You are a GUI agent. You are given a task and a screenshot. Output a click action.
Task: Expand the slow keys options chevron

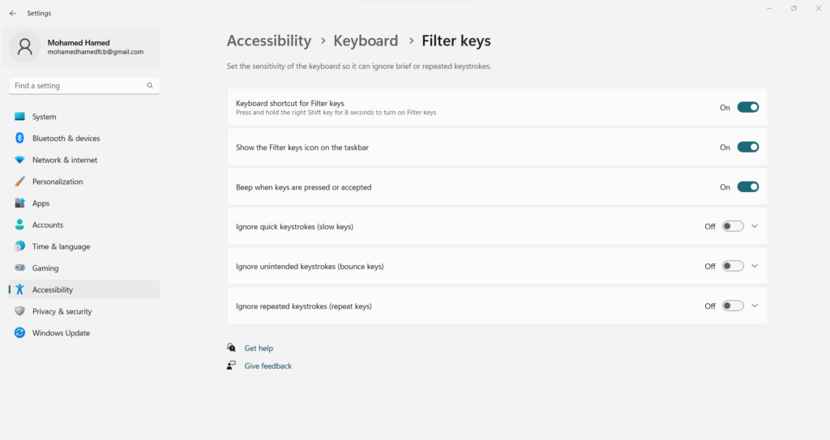[755, 226]
